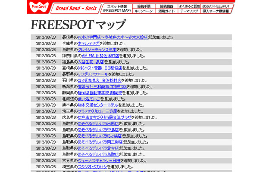Open the リングリンクホール link
263x172 pixels.
93,74
